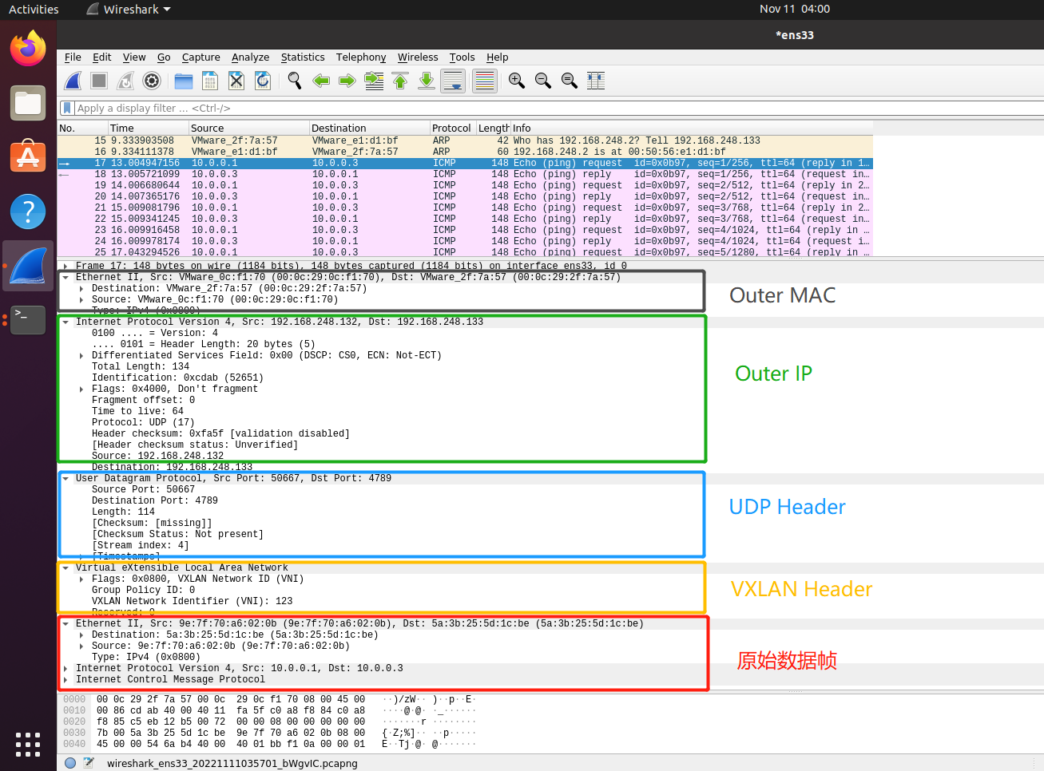Select VXLAN Network Identifier (VNI): 123 line
This screenshot has height=771, width=1044.
coord(192,601)
